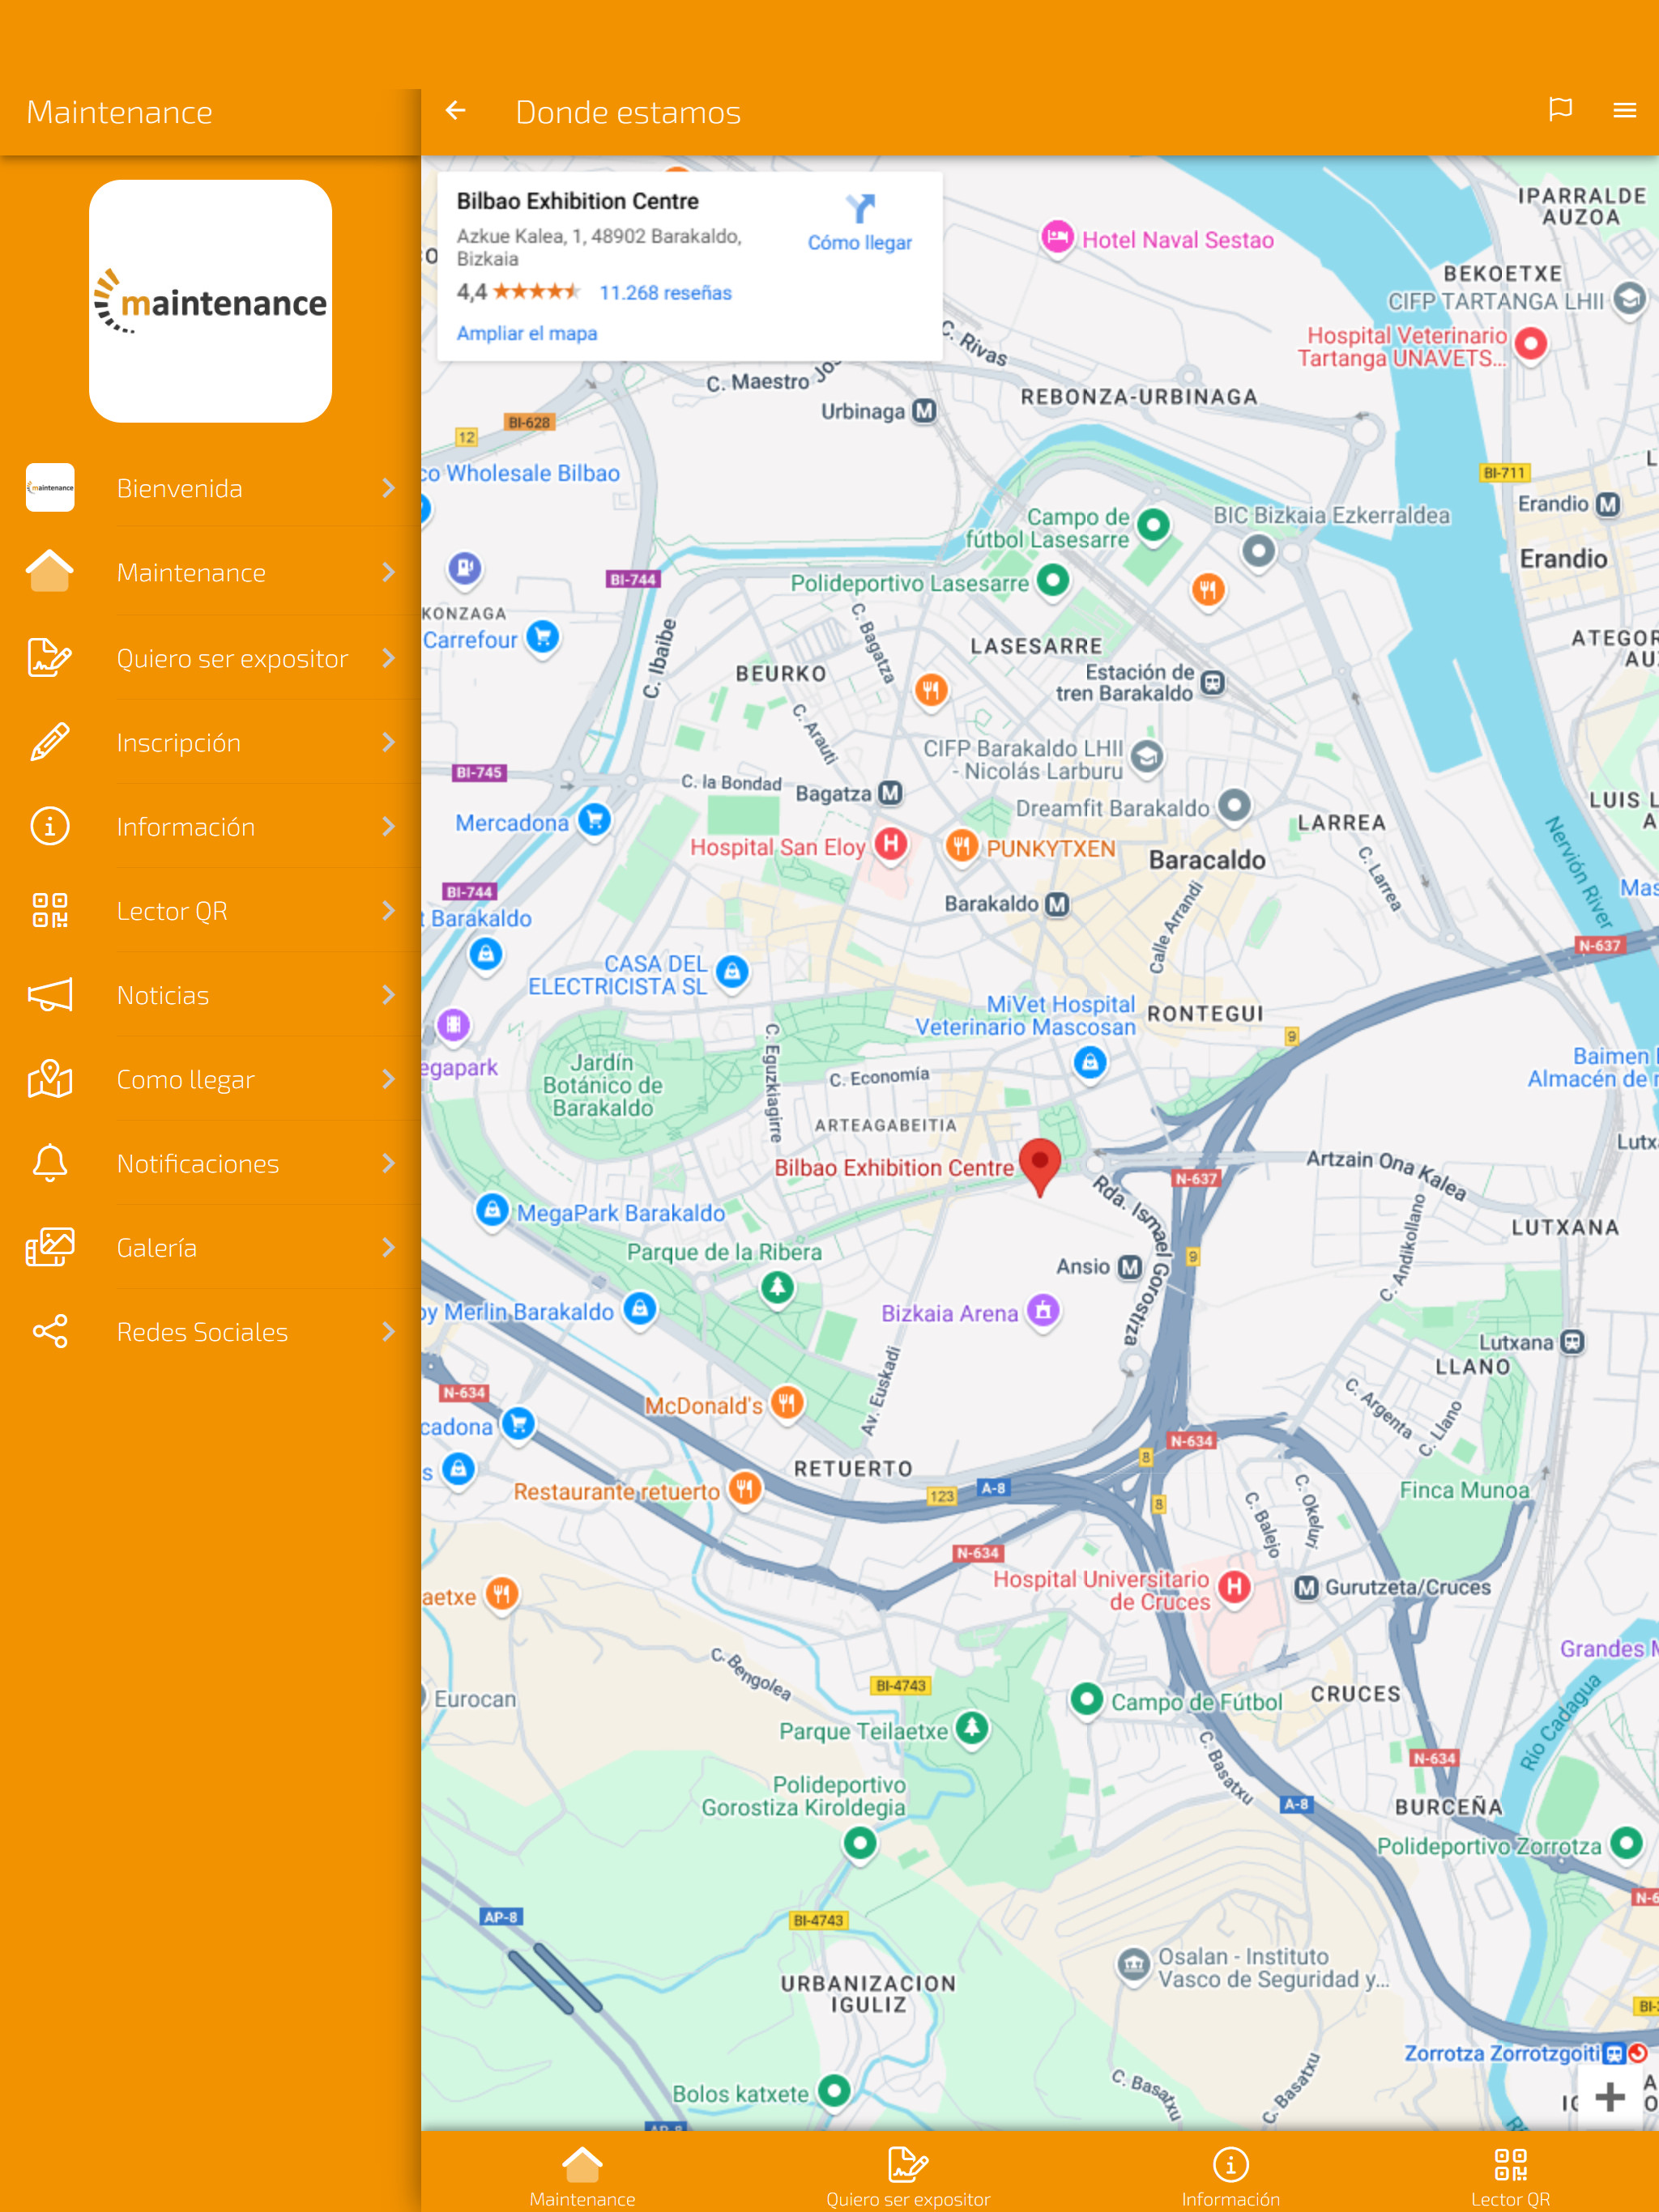Tap the maintenance logo image

pyautogui.click(x=210, y=301)
